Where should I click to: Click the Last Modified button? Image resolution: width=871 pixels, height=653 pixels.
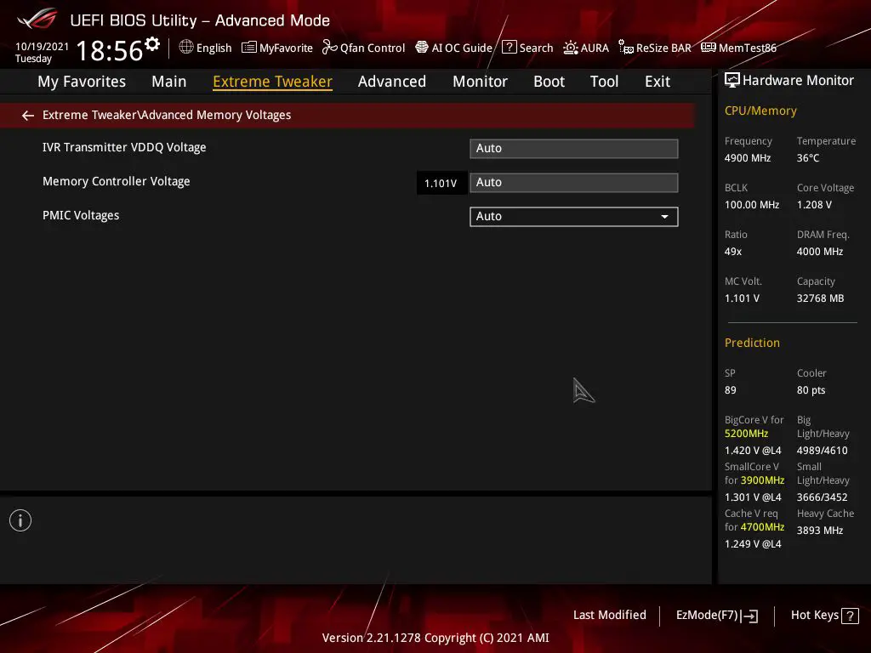pyautogui.click(x=609, y=615)
